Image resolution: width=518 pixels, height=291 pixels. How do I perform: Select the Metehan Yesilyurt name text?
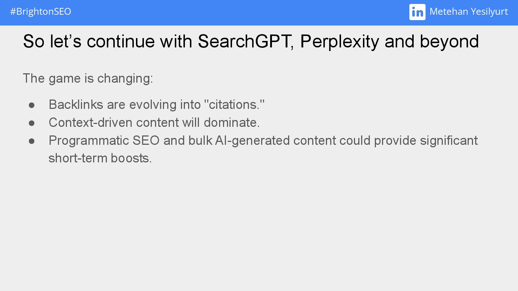tap(469, 12)
